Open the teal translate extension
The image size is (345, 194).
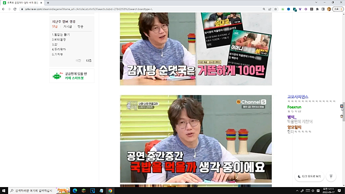(x=295, y=9)
